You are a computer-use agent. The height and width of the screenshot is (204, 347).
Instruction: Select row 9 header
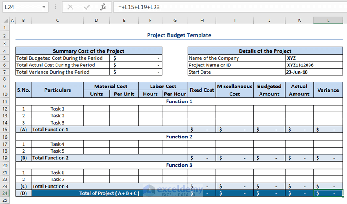click(5, 86)
